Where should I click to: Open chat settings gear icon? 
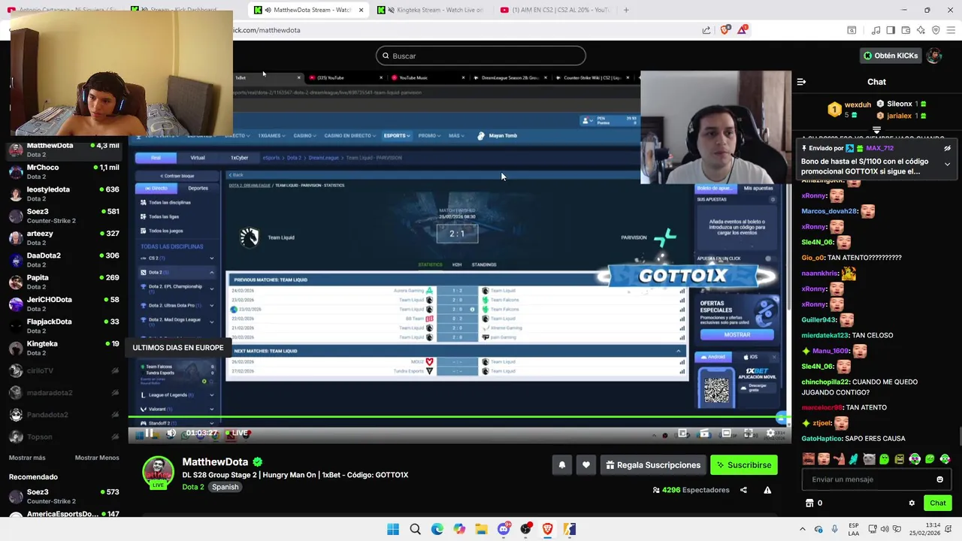(912, 503)
